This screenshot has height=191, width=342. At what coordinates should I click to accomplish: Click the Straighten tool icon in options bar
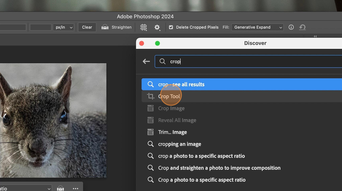(x=105, y=27)
